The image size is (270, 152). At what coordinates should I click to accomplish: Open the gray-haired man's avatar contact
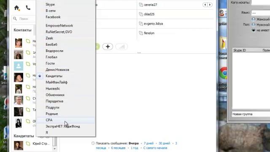point(19,100)
